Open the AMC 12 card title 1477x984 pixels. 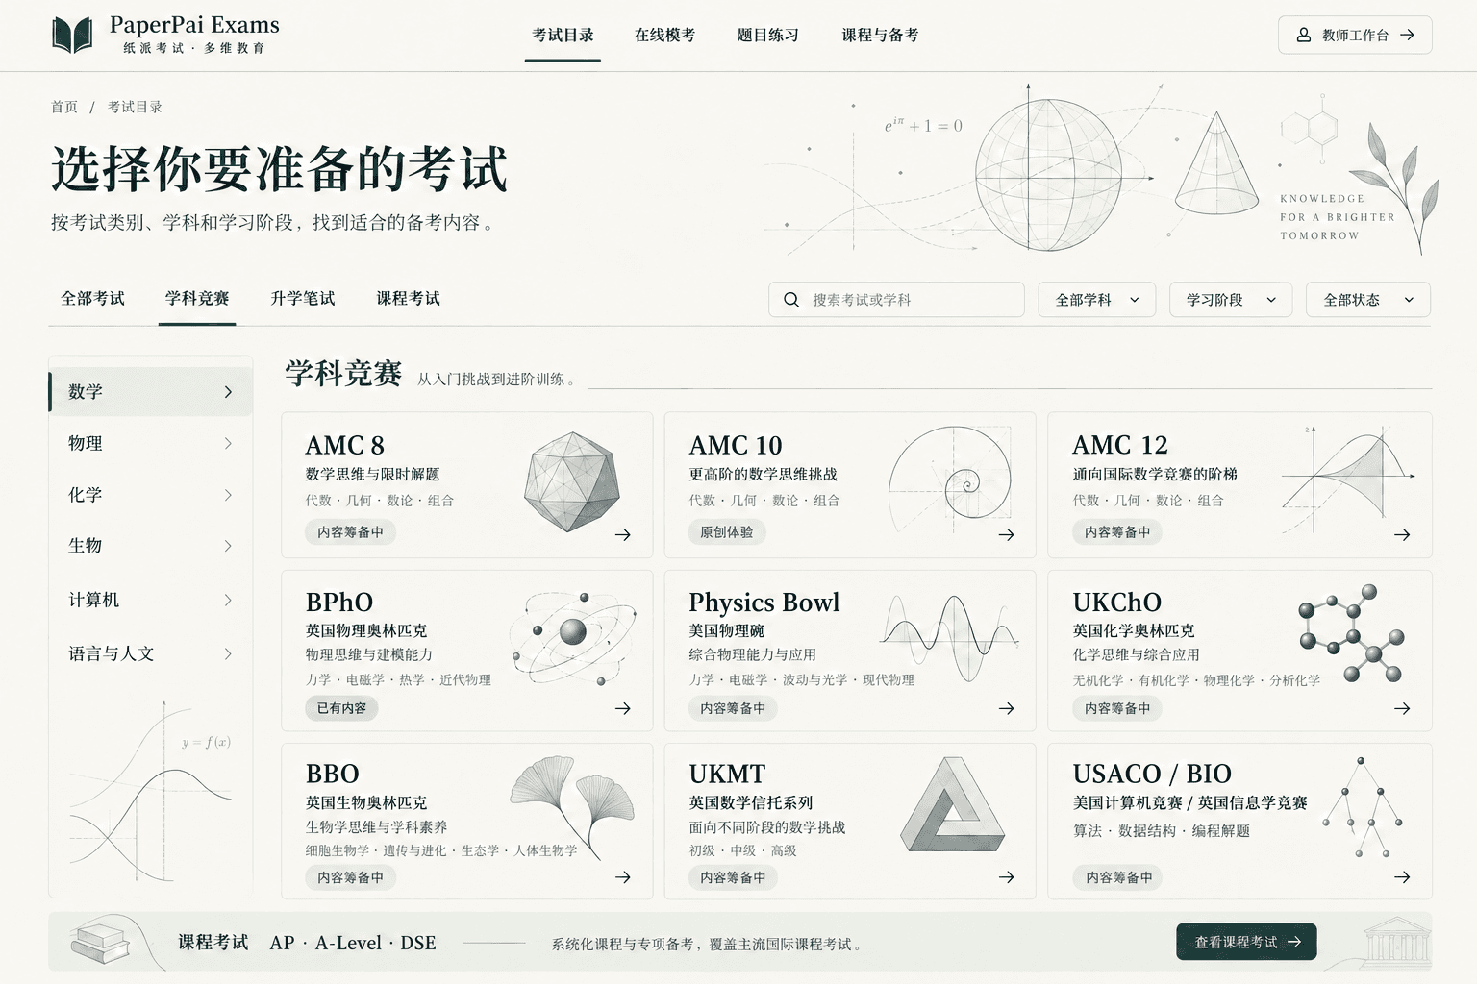coord(1120,445)
